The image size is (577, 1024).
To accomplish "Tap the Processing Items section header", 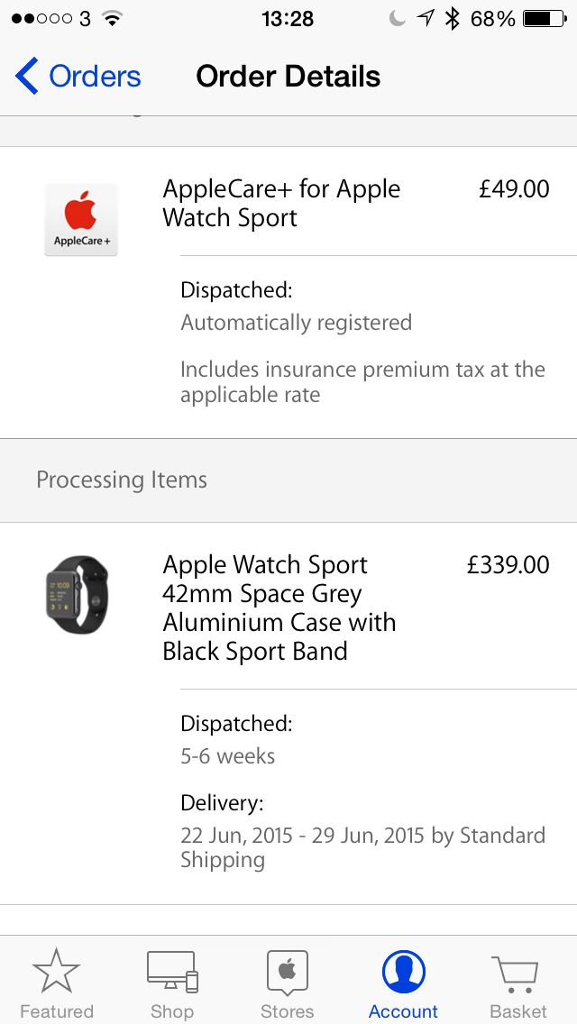I will pyautogui.click(x=122, y=480).
